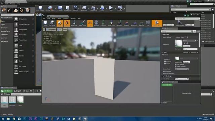Show Vertices in the mesh viewport
The width and height of the screenshot is (215, 121).
(141, 23)
